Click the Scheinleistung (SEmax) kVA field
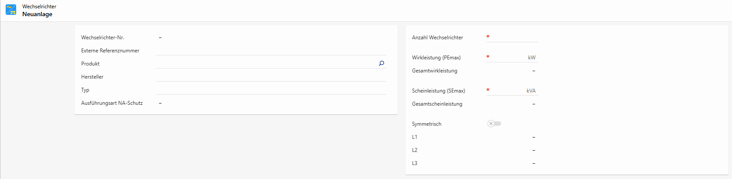The image size is (732, 179). point(508,91)
